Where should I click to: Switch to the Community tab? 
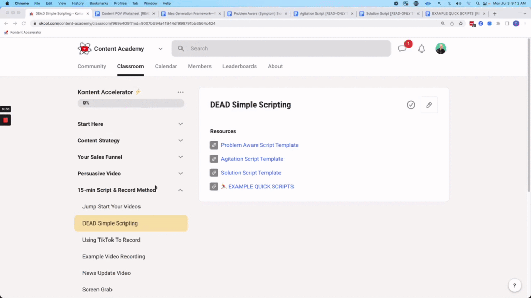click(x=92, y=66)
